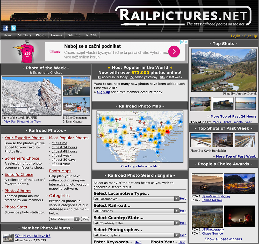
Task: Open More Top of Past Week link
Action: [236, 157]
